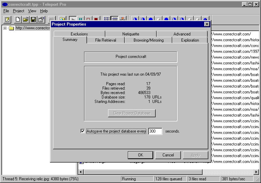Click the 381 bytes/sec status panel
The height and width of the screenshot is (183, 261).
237,179
